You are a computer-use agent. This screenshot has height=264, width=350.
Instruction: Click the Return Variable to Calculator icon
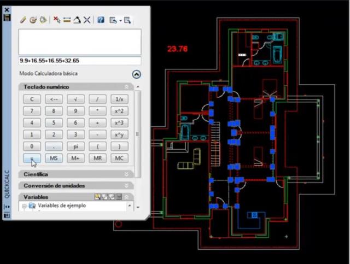pos(119,197)
